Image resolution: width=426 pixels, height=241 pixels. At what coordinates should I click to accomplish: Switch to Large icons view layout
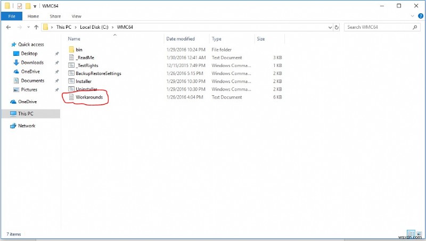coord(419,234)
